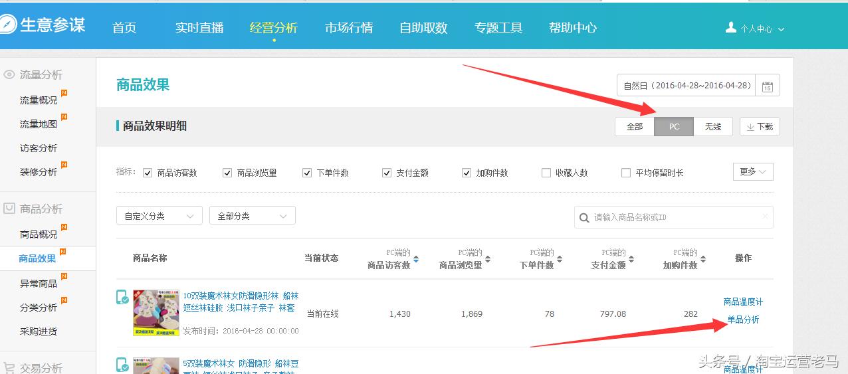848x374 pixels.
Task: Open 流量概况 in the sidebar
Action: (39, 100)
